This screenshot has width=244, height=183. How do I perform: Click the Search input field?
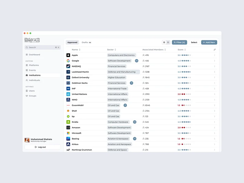(x=42, y=47)
